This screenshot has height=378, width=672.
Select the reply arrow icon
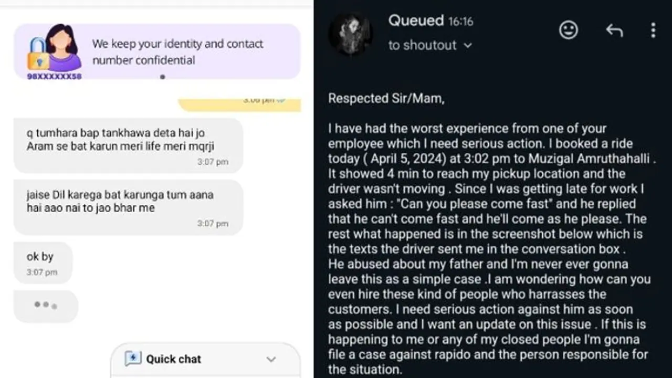coord(614,30)
